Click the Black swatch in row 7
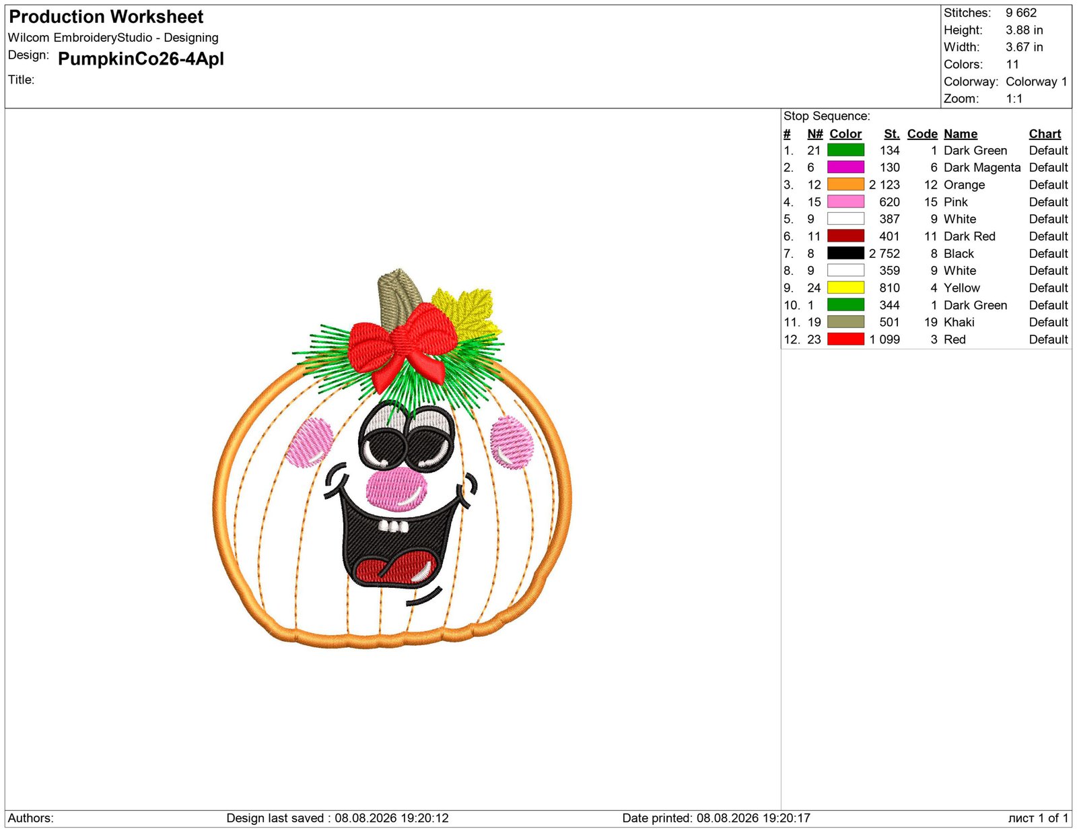 click(x=845, y=253)
